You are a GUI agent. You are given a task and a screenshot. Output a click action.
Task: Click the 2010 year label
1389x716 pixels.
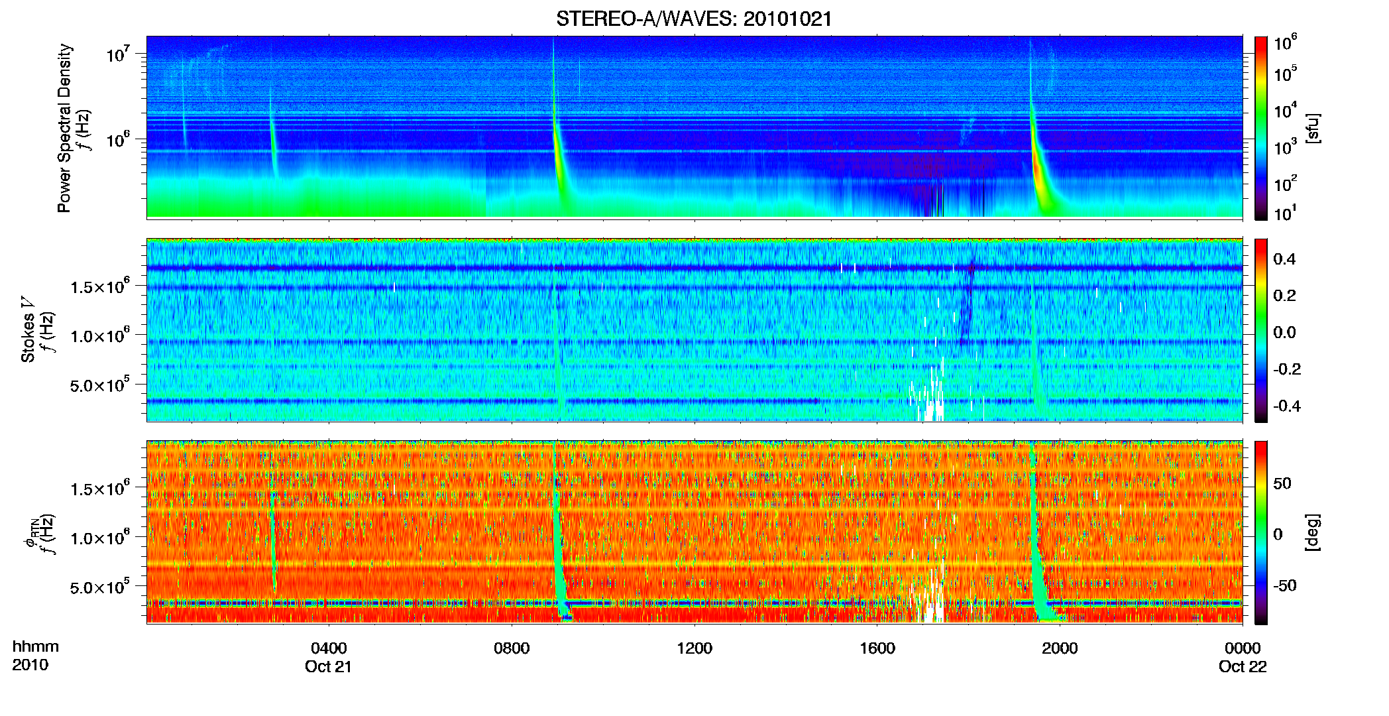[30, 665]
